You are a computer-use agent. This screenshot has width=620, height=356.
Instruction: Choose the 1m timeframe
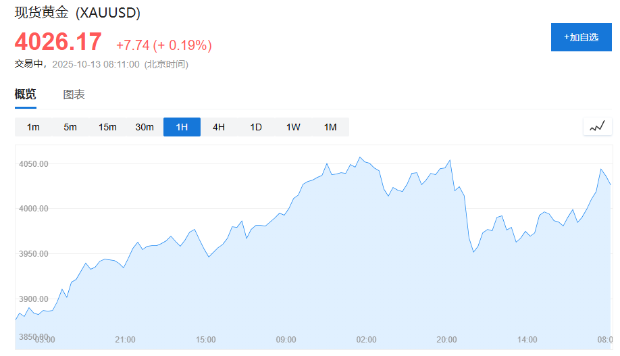pos(33,127)
